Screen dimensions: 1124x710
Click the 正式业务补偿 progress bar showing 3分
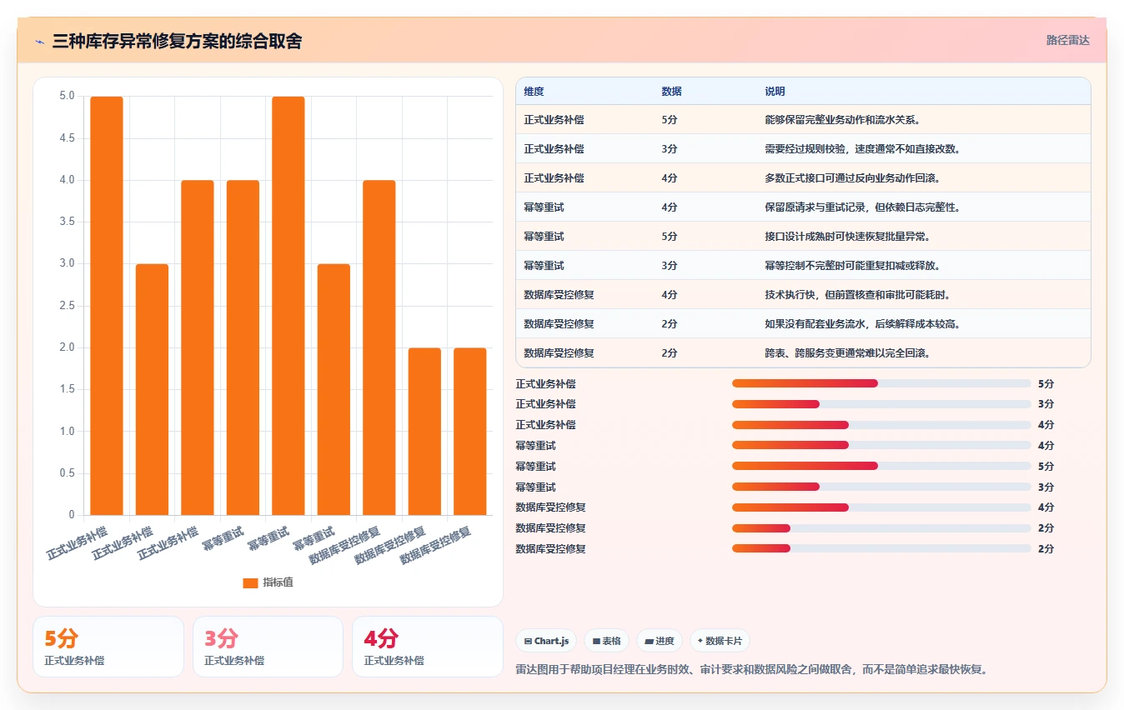pyautogui.click(x=881, y=404)
